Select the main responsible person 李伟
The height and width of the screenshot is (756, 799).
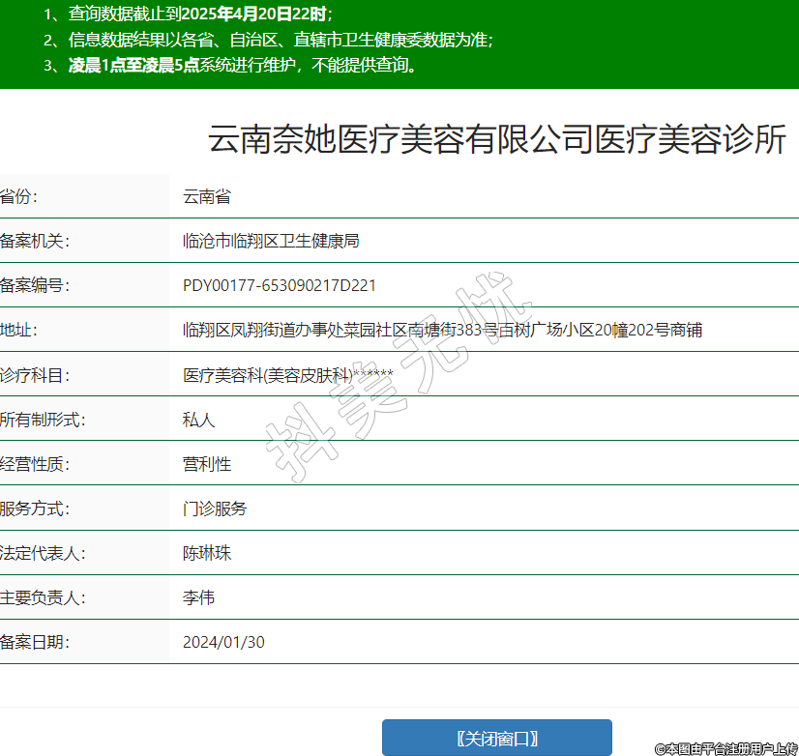[x=198, y=597]
